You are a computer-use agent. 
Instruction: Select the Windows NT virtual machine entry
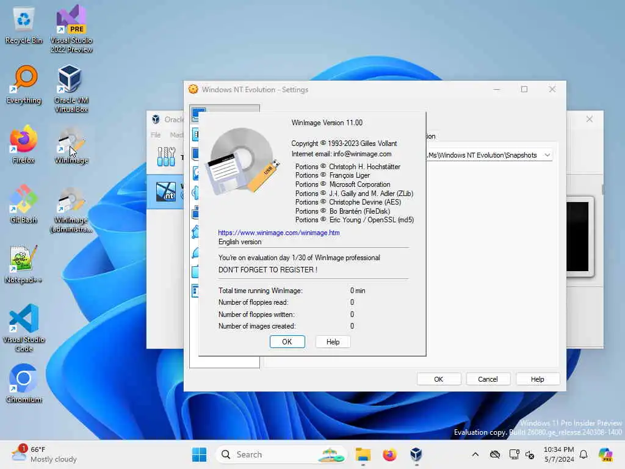[x=166, y=191]
